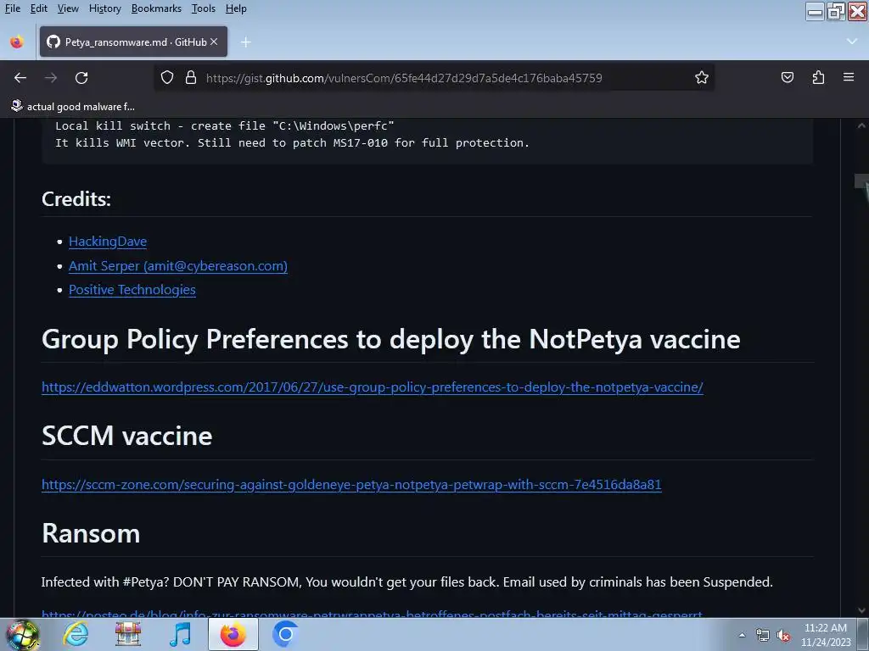The width and height of the screenshot is (869, 651).
Task: Open the posteo.de blog link
Action: (372, 614)
